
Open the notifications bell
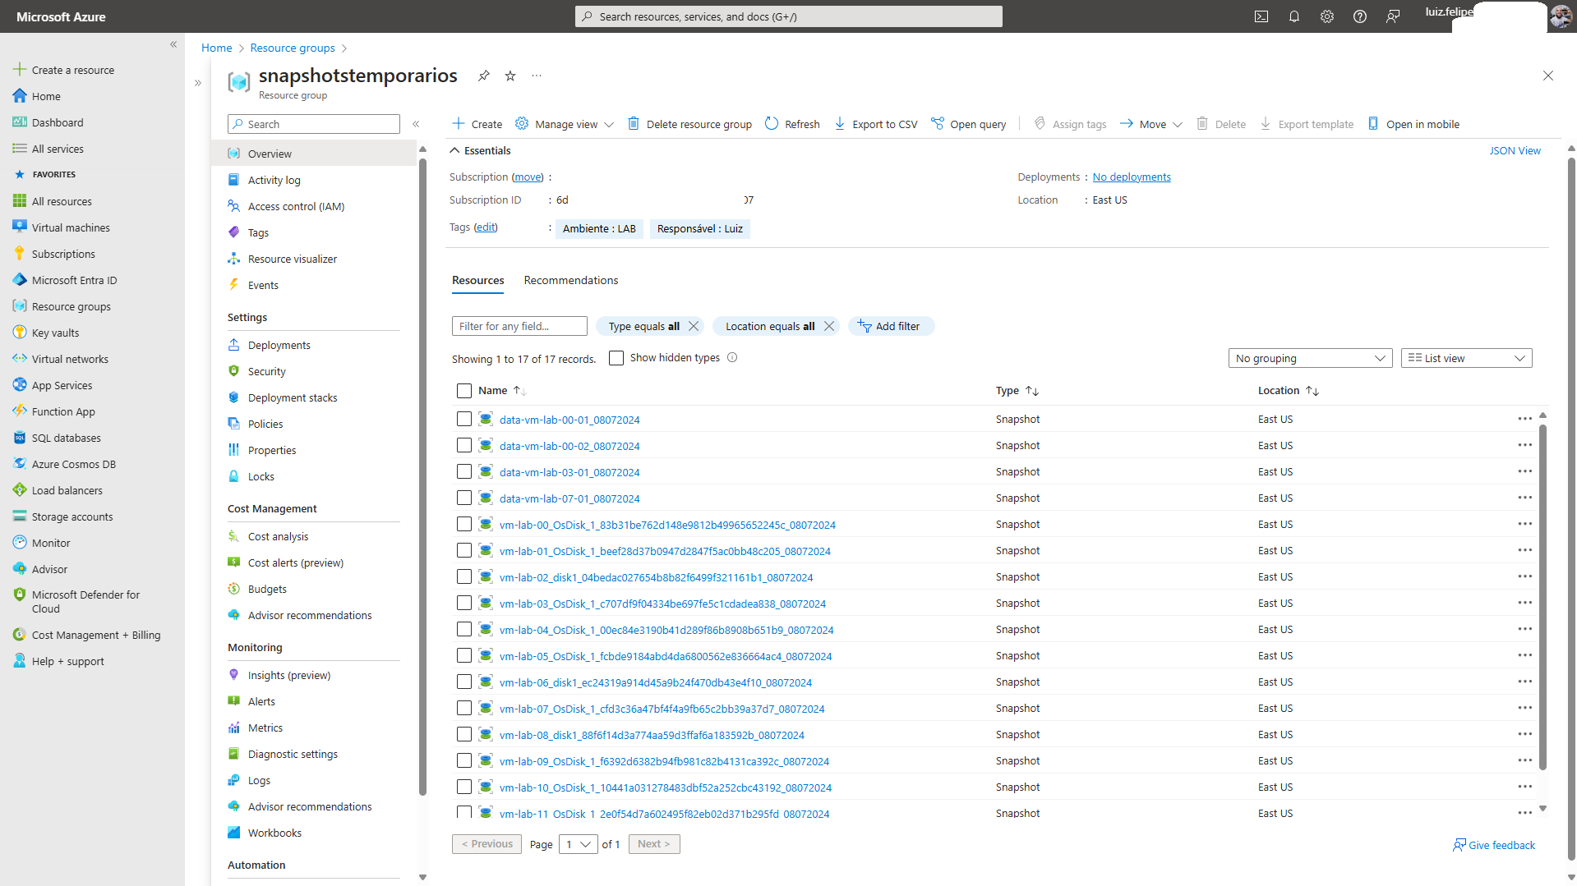point(1293,16)
